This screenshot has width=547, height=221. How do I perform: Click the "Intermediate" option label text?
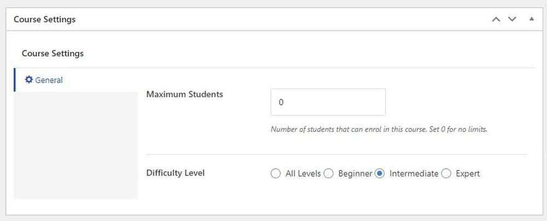pos(414,173)
